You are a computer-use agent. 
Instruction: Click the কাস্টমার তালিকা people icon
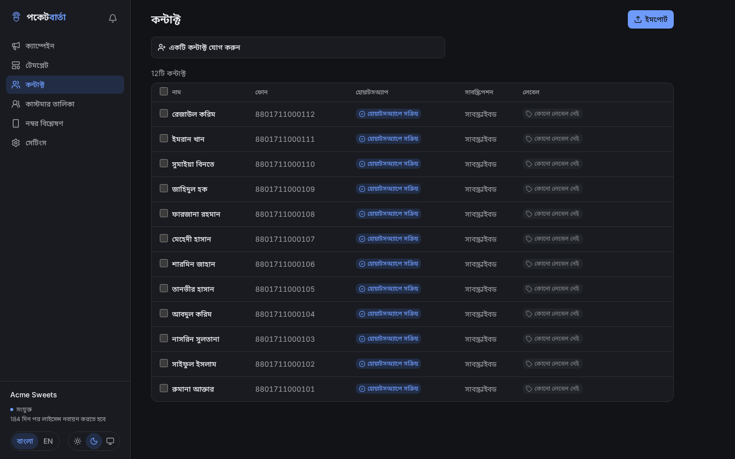click(16, 104)
